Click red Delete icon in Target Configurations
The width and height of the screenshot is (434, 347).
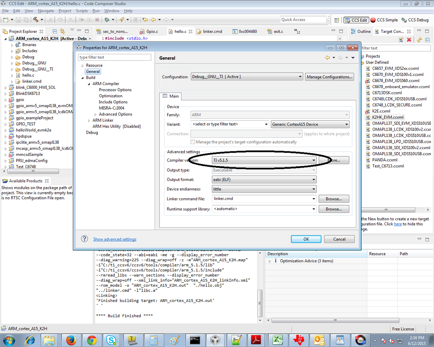click(x=409, y=40)
